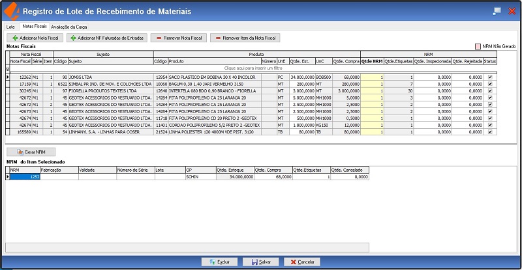Open the Avaliação da Carga tab

(x=69, y=27)
